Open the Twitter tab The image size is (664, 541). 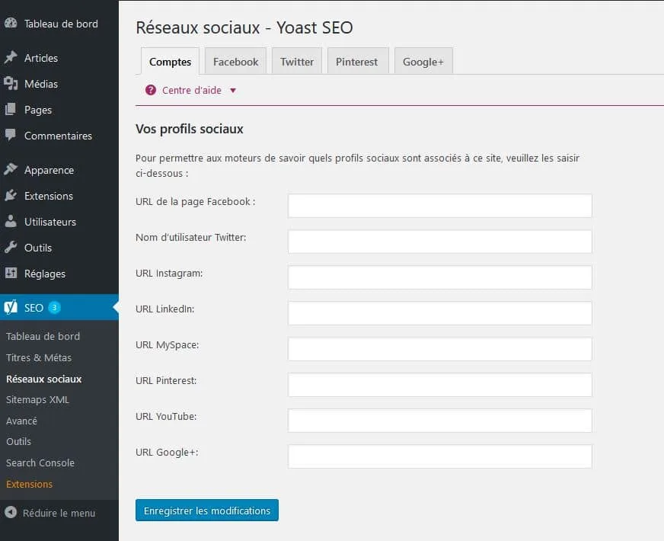[297, 62]
